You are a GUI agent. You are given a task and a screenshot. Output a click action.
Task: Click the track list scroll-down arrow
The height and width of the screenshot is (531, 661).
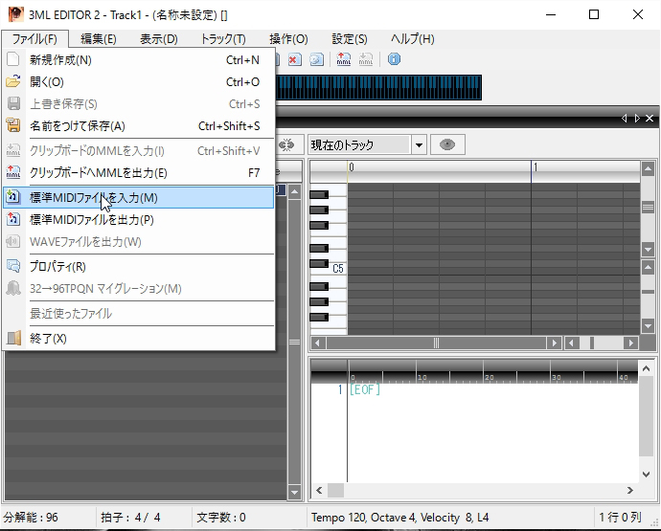point(294,492)
